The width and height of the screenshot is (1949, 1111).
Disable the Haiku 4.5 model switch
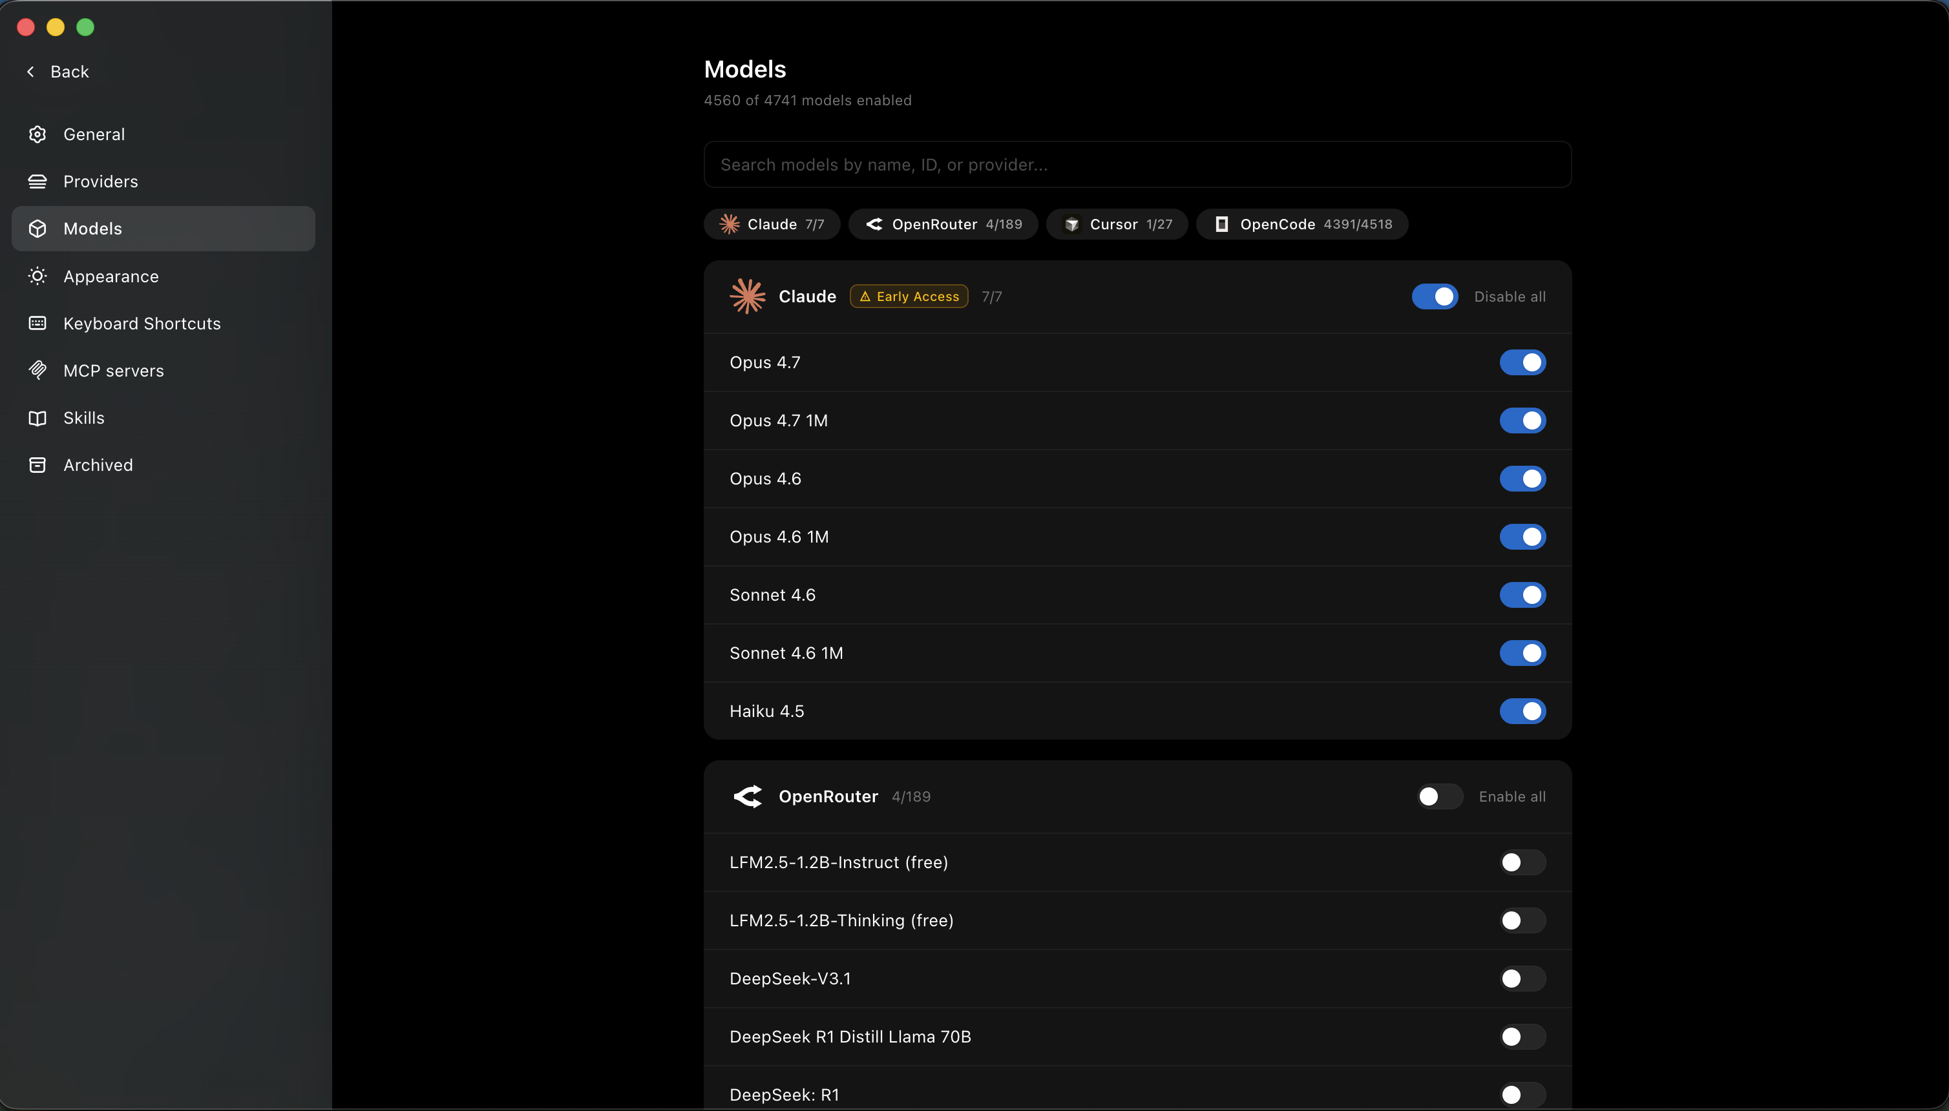tap(1522, 711)
